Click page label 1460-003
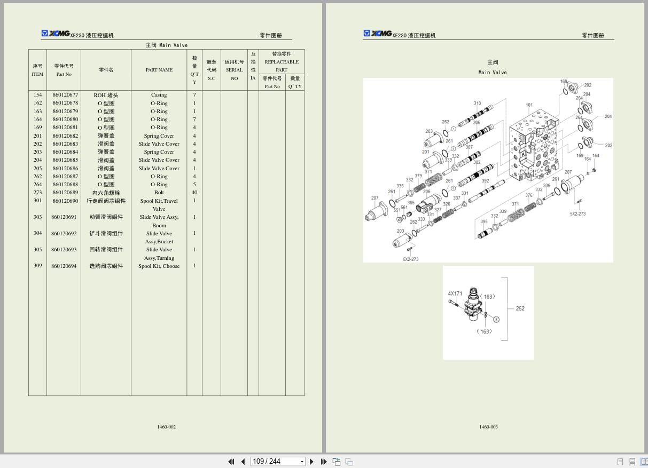Viewport: 648px width, 468px height. [488, 427]
